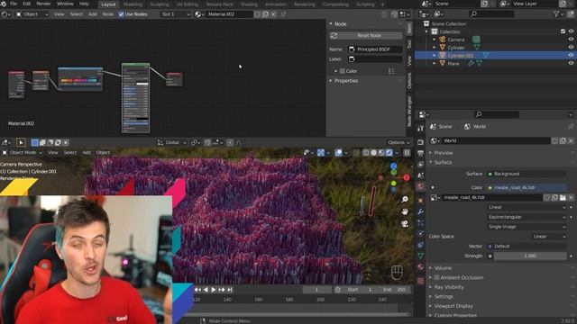This screenshot has width=577, height=324.
Task: Open the Render menu
Action: (43, 4)
